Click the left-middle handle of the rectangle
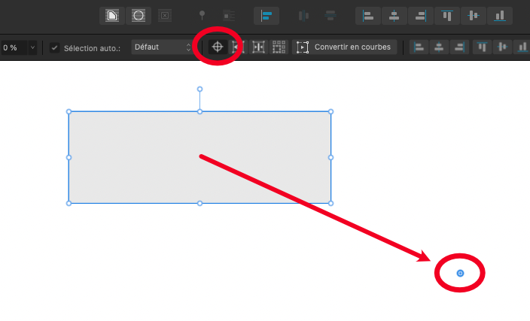This screenshot has width=530, height=321. [x=69, y=157]
